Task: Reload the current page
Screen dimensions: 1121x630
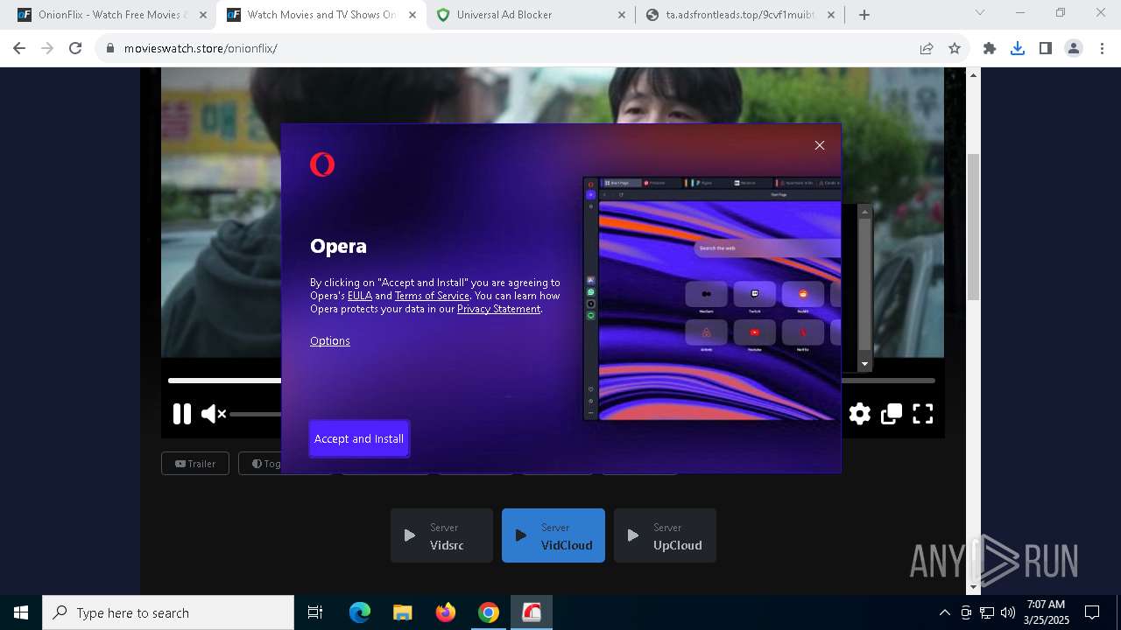Action: tap(75, 48)
